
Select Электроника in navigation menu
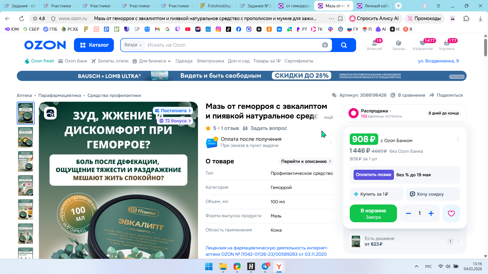[210, 61]
